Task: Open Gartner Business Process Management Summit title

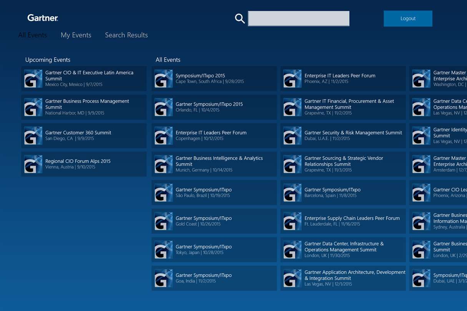Action: coord(87,104)
